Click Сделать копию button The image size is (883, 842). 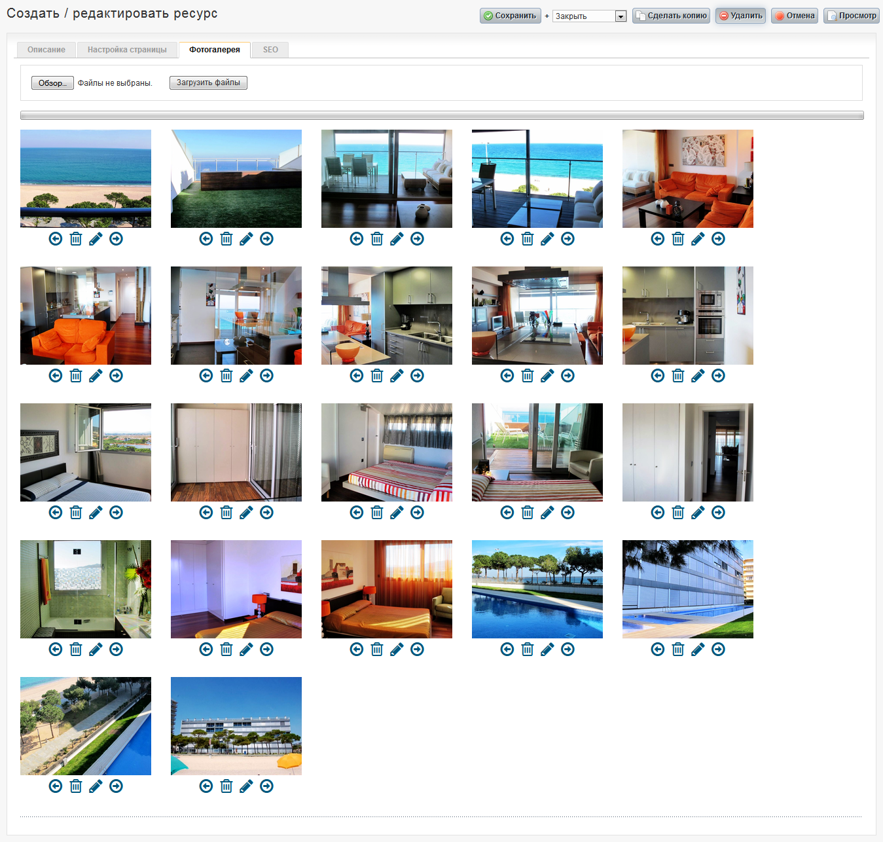coord(672,16)
